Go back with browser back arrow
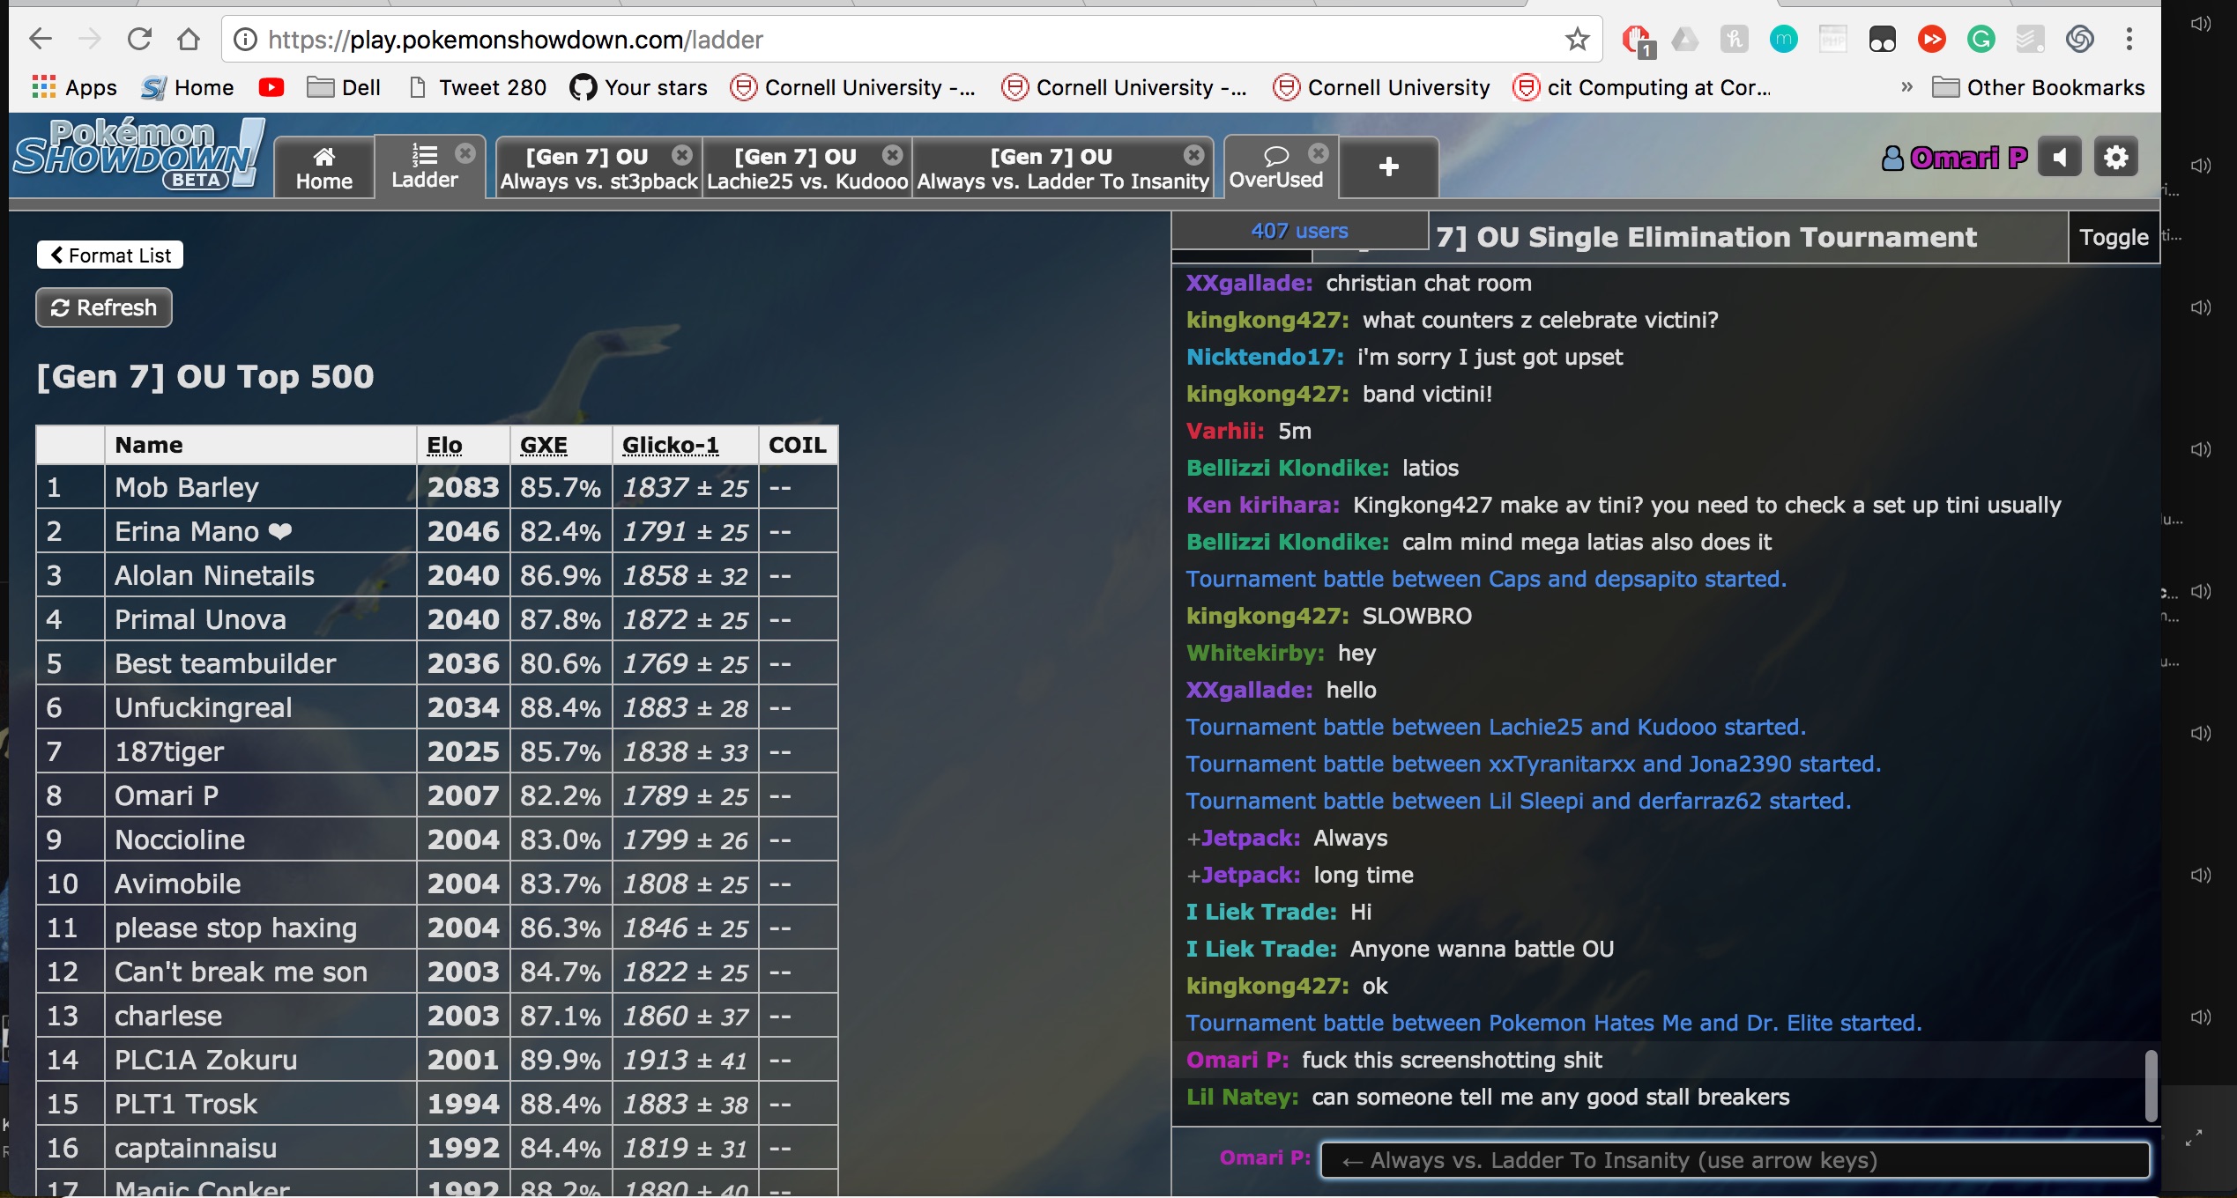 [41, 39]
